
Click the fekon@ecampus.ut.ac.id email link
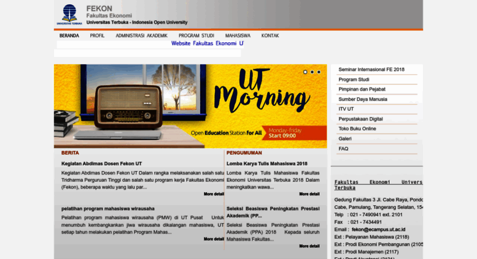point(378,230)
